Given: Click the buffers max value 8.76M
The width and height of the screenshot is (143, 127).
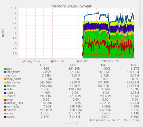Looking at the screenshot, I should click(134, 93).
